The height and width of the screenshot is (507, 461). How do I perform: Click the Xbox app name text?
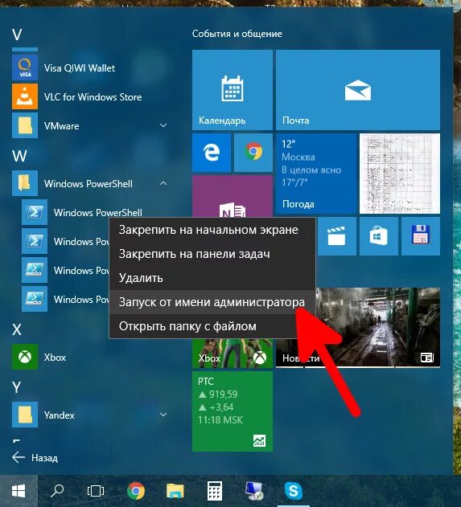(55, 358)
